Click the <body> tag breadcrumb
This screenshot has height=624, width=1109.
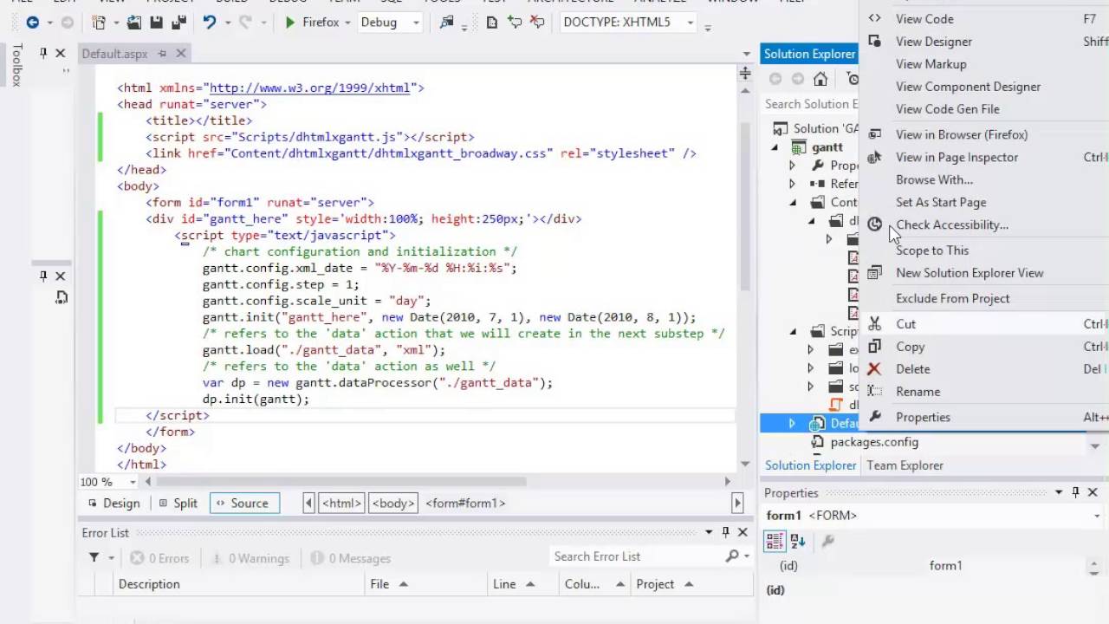click(393, 503)
